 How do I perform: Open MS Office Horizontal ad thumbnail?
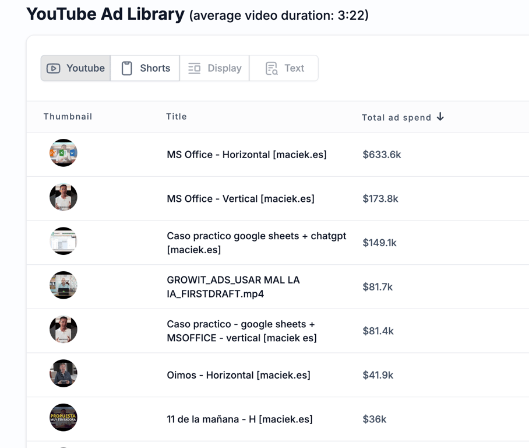pyautogui.click(x=64, y=153)
